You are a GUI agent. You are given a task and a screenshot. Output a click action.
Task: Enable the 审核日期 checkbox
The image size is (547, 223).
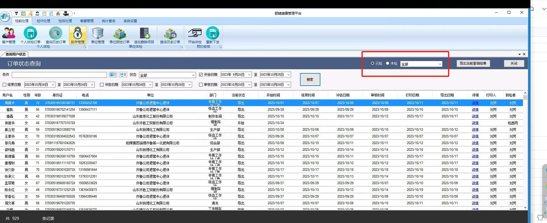click(201, 85)
